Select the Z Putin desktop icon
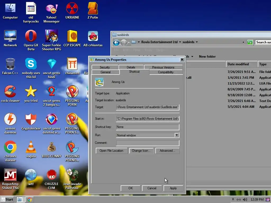Image resolution: width=271 pixels, height=203 pixels. click(93, 11)
